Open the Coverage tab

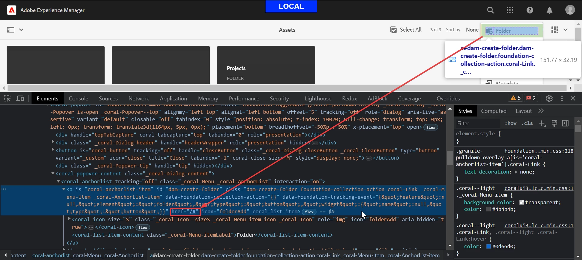(409, 99)
